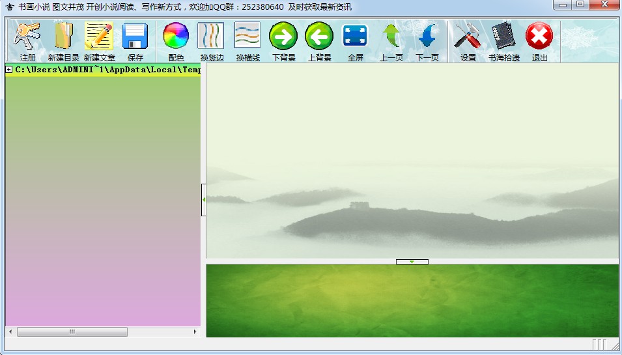The height and width of the screenshot is (355, 622).
Task: Click into the green lower text pane
Action: click(412, 301)
